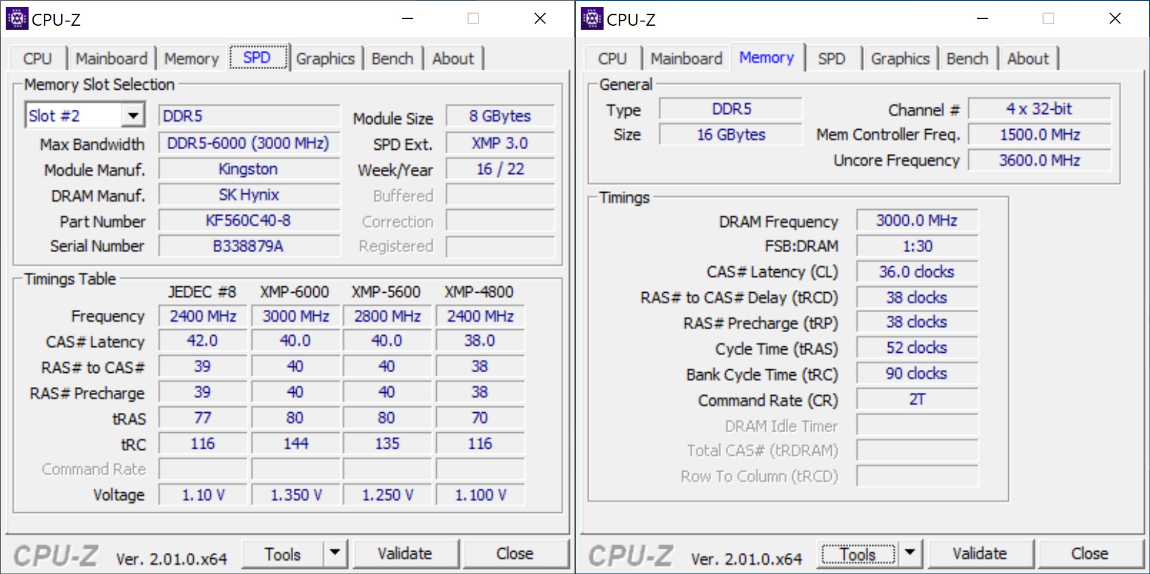Click the CPU-Z app icon in left window
Viewport: 1150px width, 574px height.
point(17,19)
